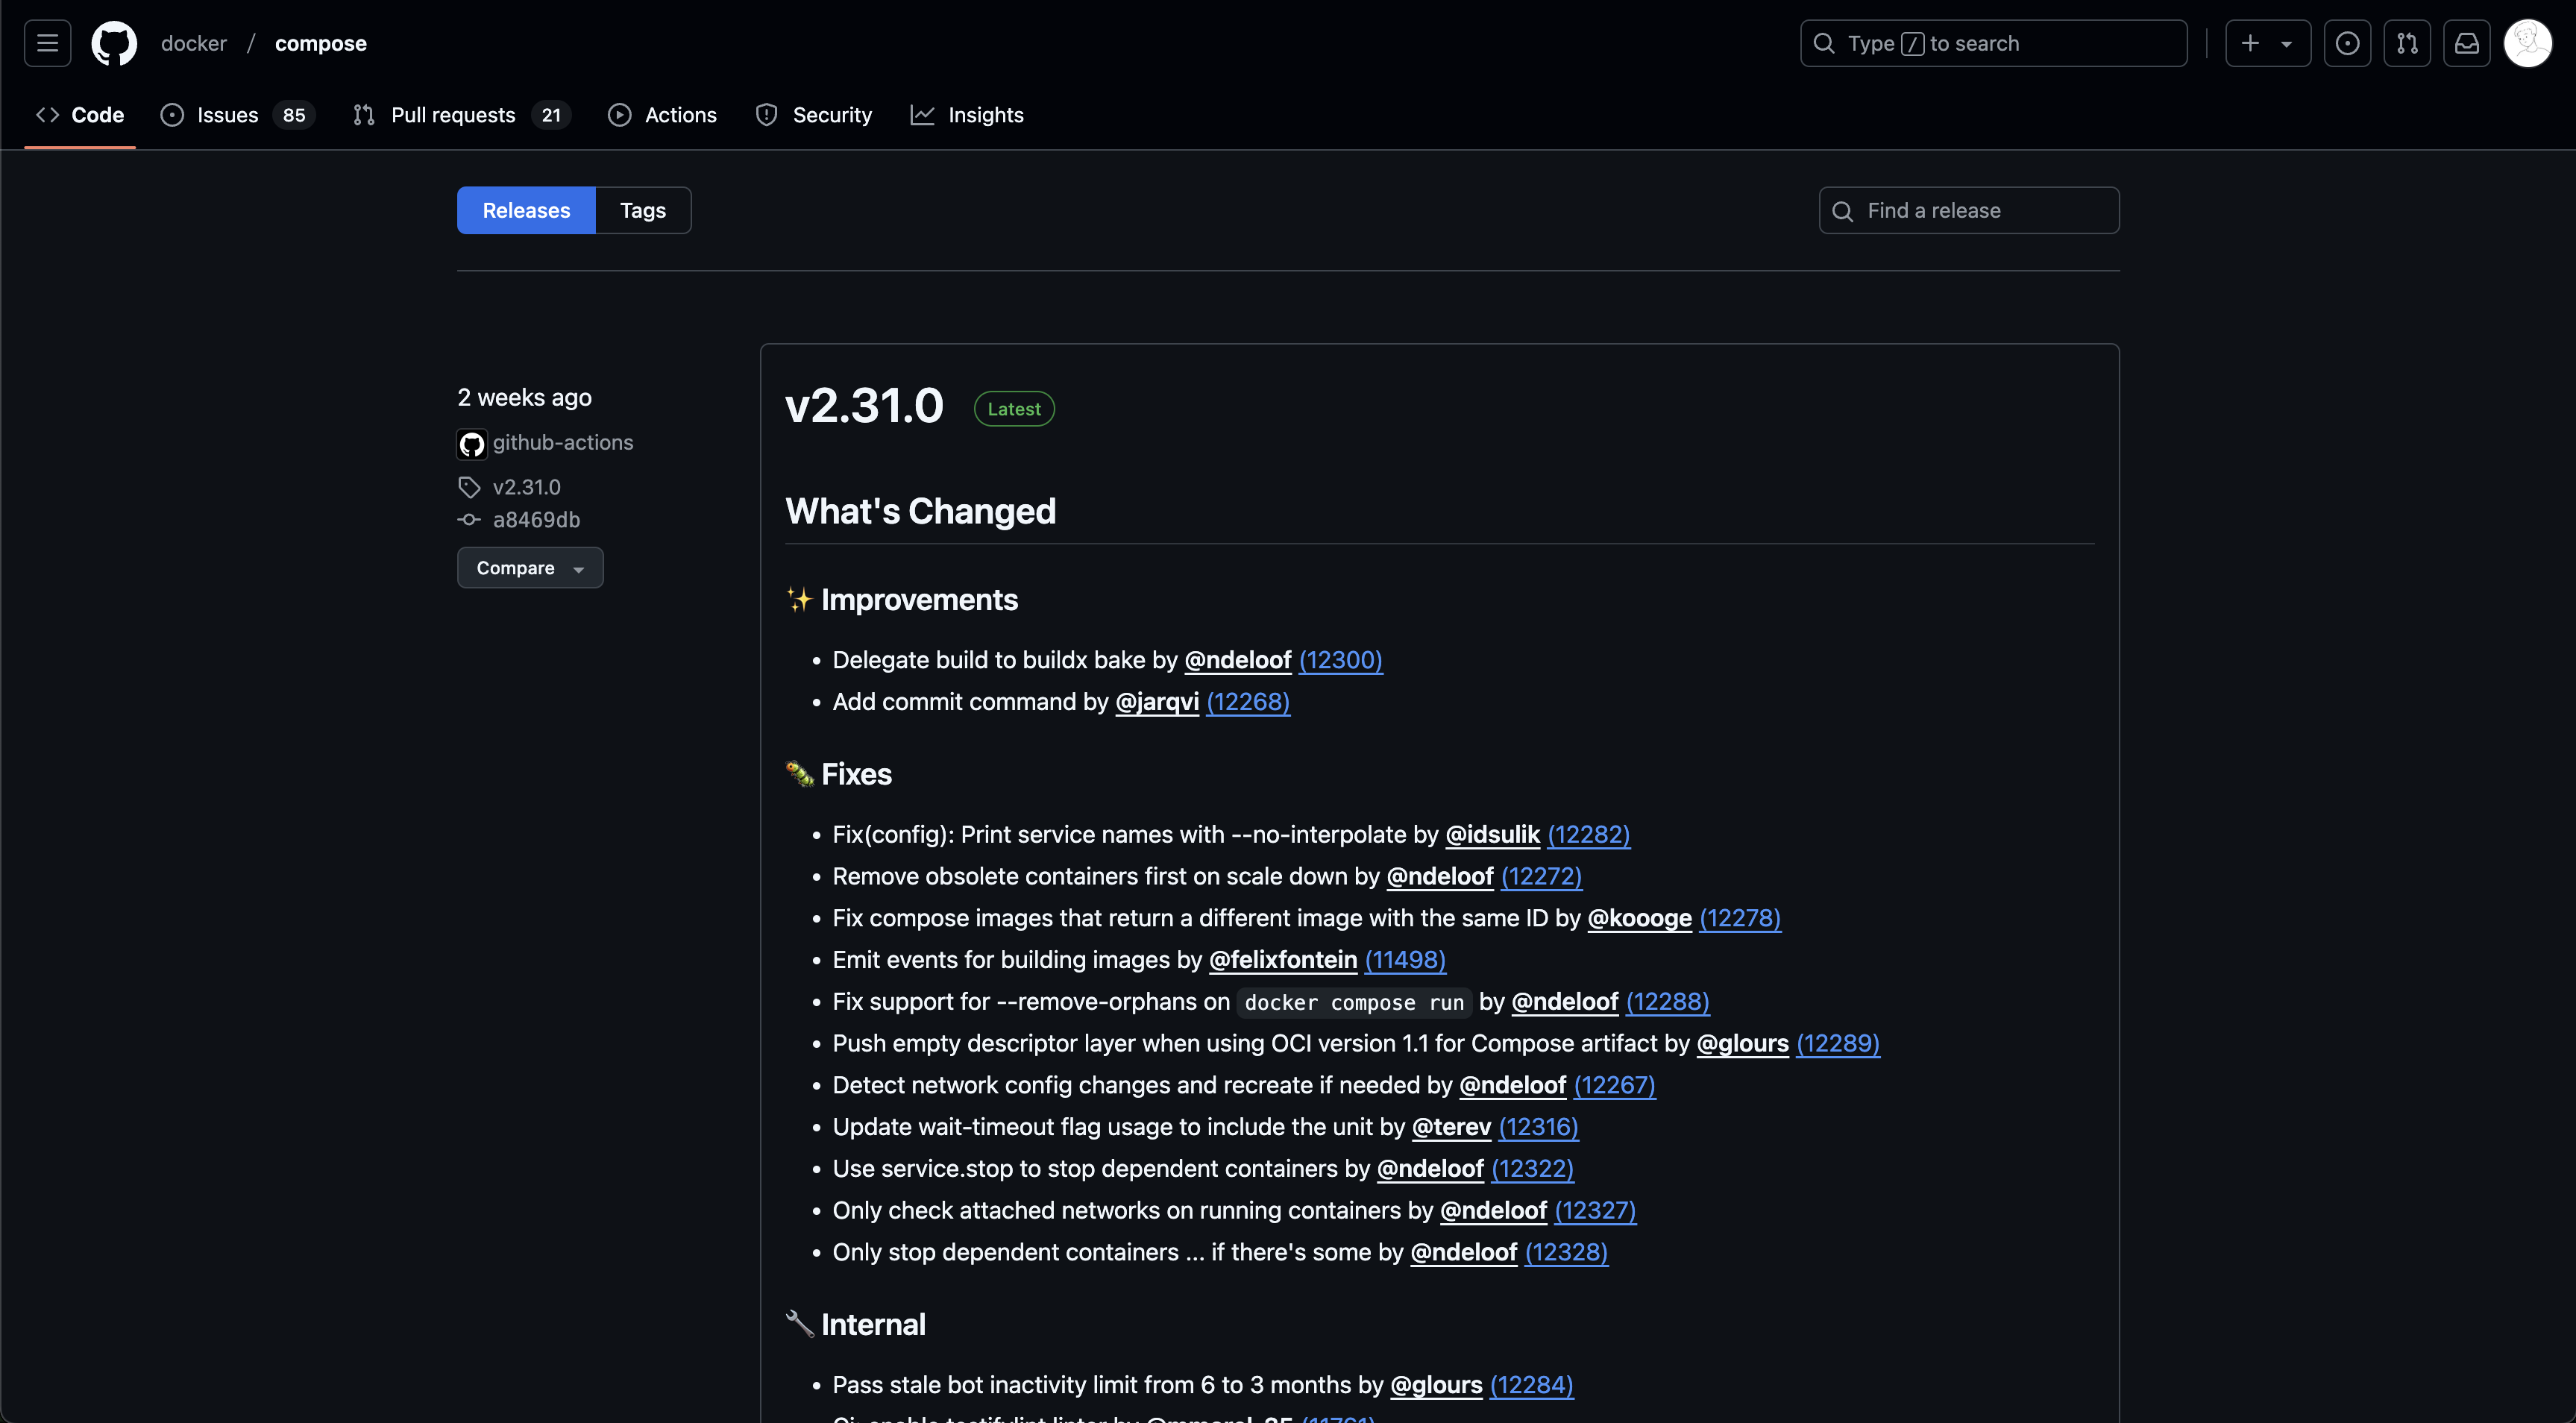Click the magnifying glass in the release search

pos(1844,210)
